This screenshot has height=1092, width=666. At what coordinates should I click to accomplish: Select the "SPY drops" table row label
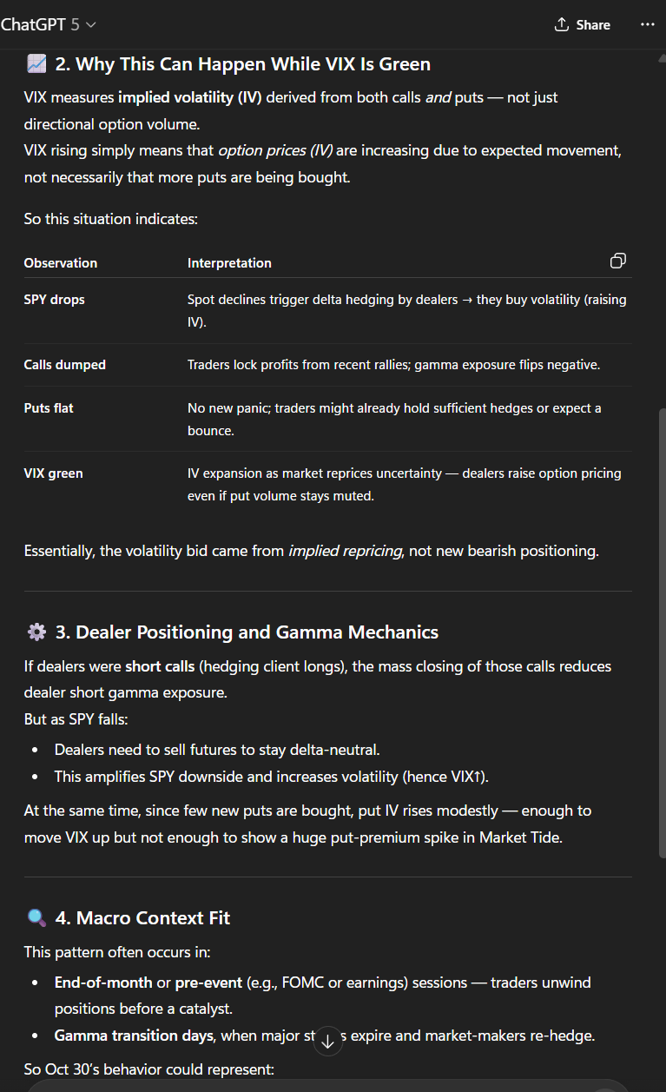(x=54, y=300)
